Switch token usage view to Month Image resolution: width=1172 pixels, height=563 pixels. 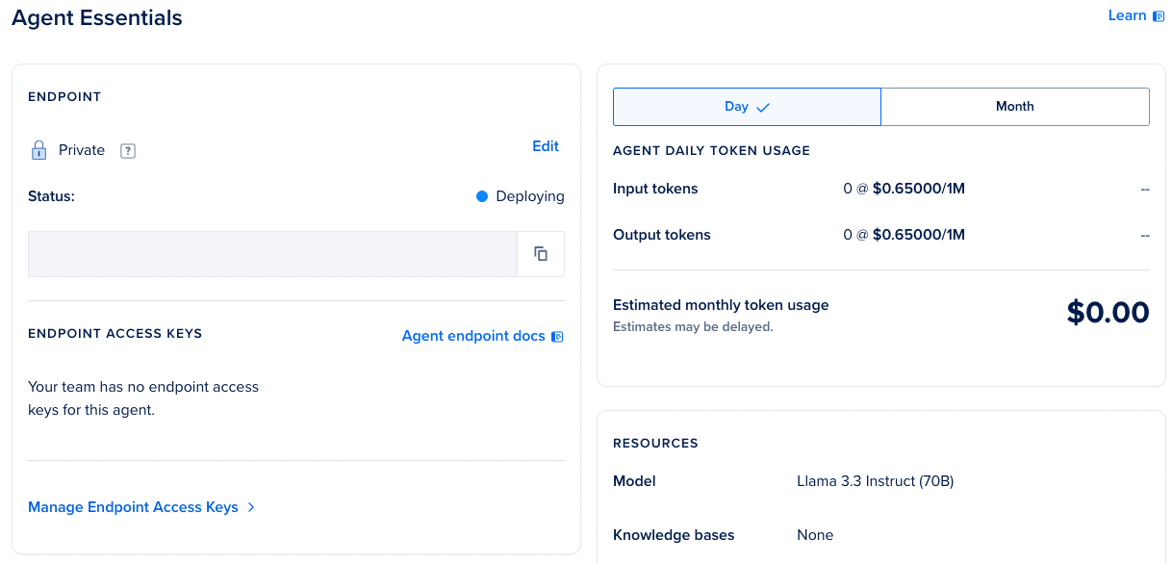1014,107
